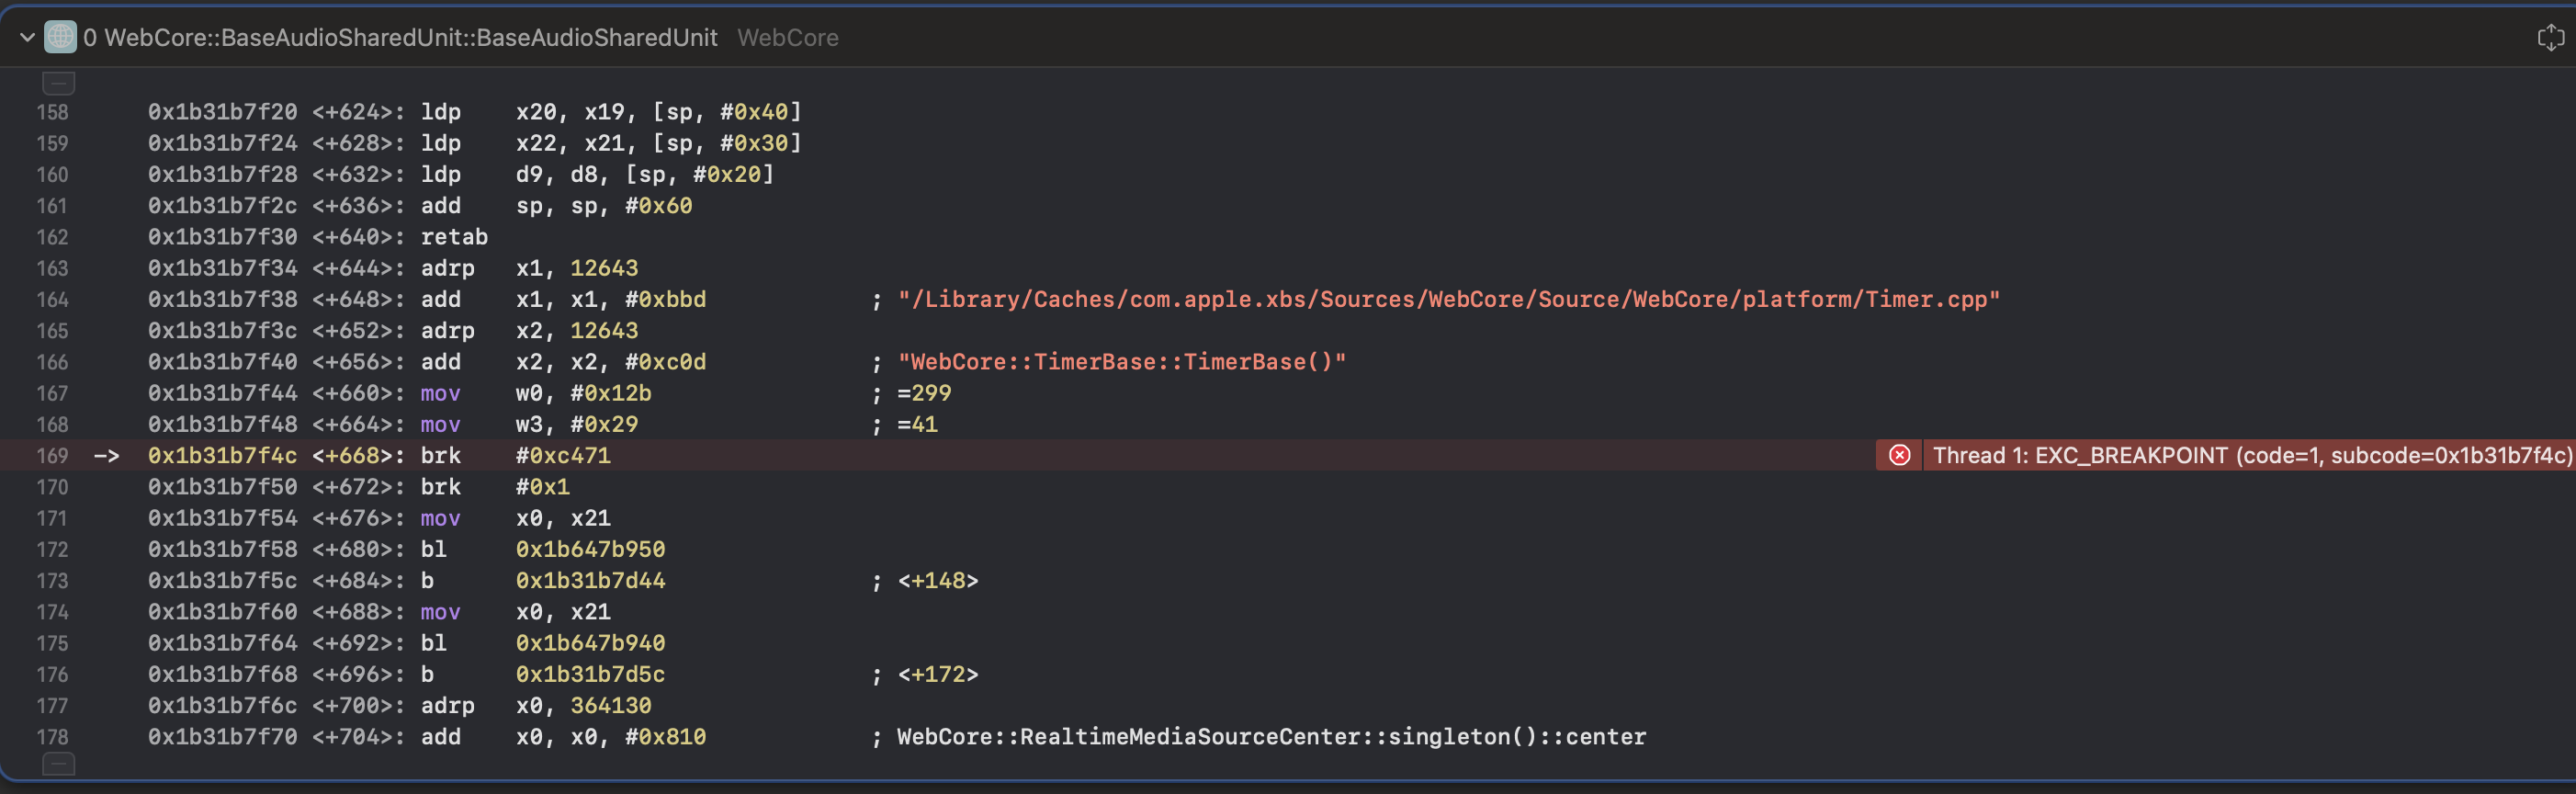Screen dimensions: 2576x794
Task: Click the gray WebCore module label
Action: 788,38
